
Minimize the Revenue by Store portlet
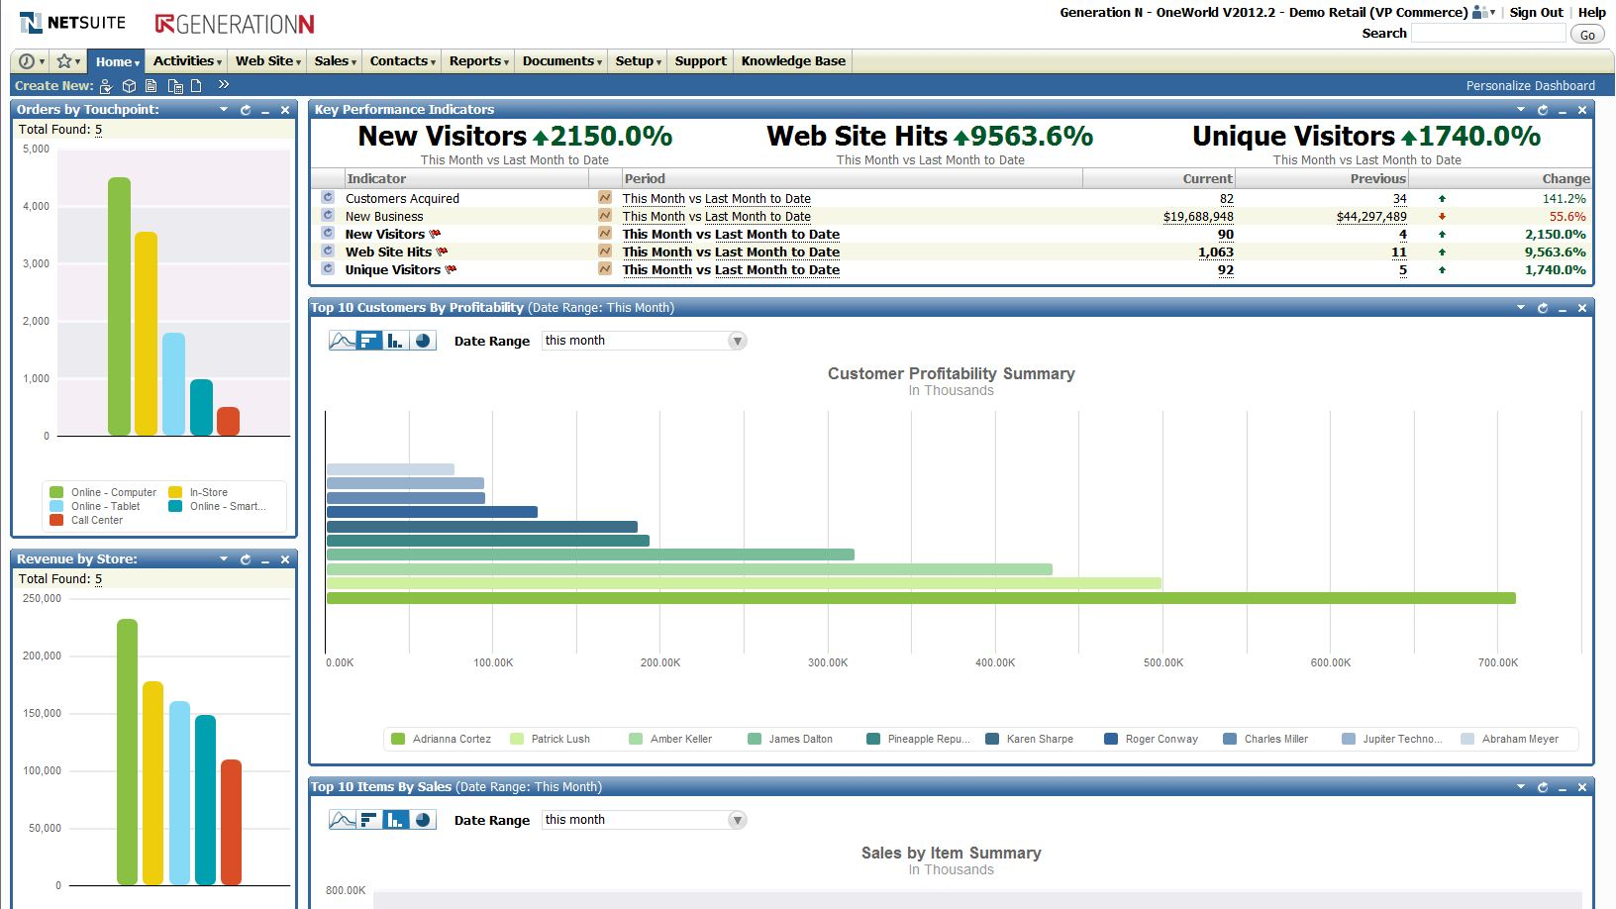coord(262,558)
